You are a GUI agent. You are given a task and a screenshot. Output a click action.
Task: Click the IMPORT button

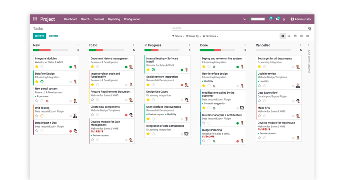53,36
